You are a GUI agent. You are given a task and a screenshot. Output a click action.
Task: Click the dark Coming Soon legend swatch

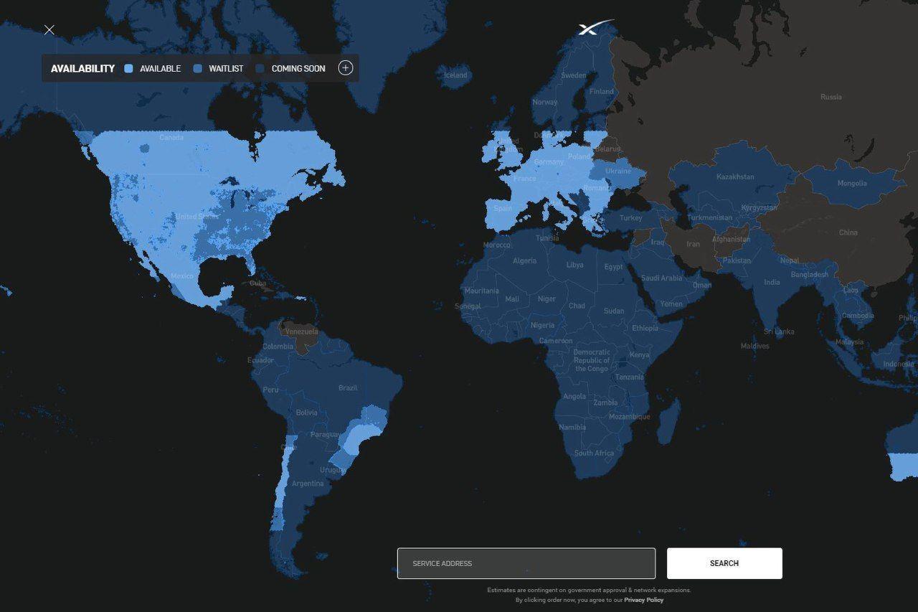(260, 69)
